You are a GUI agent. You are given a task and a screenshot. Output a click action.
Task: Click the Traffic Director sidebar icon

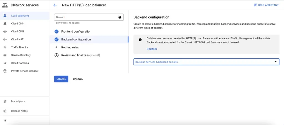pyautogui.click(x=5, y=47)
